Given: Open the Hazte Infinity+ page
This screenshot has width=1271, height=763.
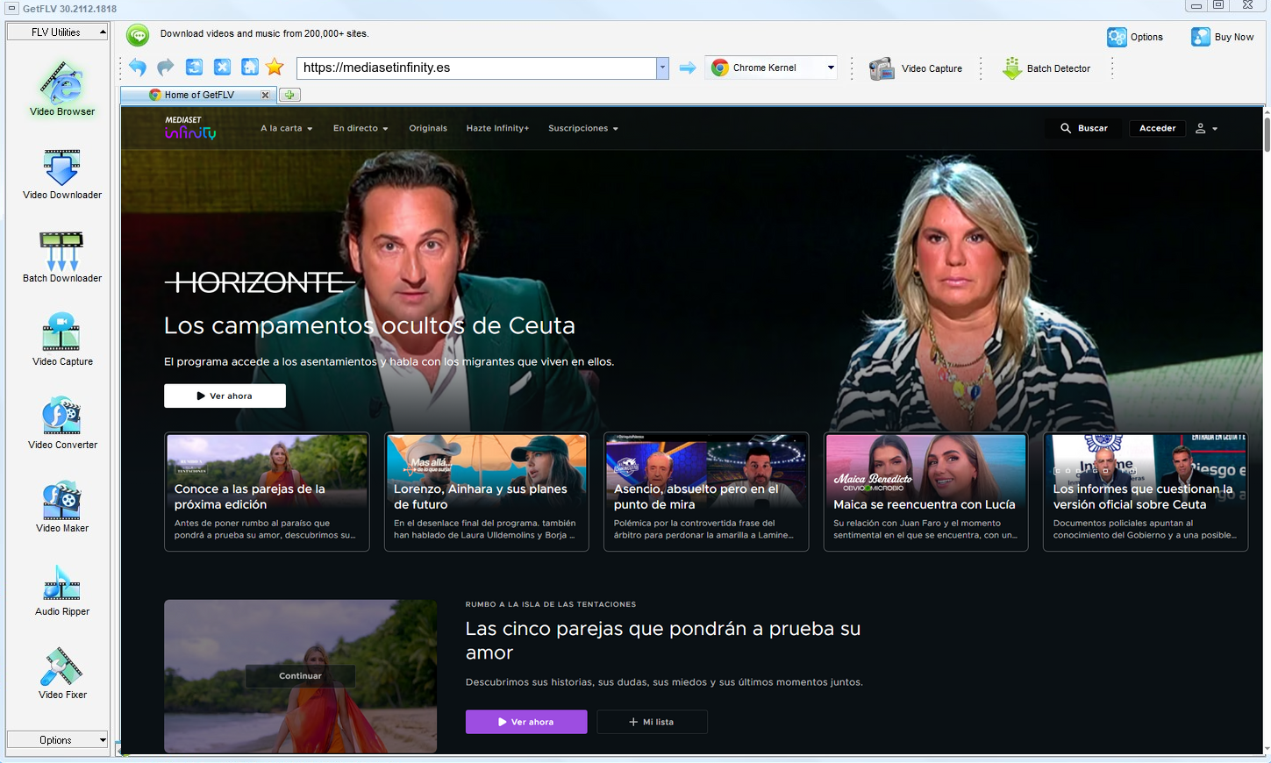Looking at the screenshot, I should coord(497,128).
